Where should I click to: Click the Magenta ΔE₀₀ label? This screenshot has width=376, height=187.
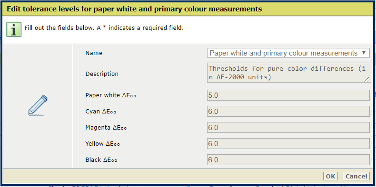click(x=106, y=128)
